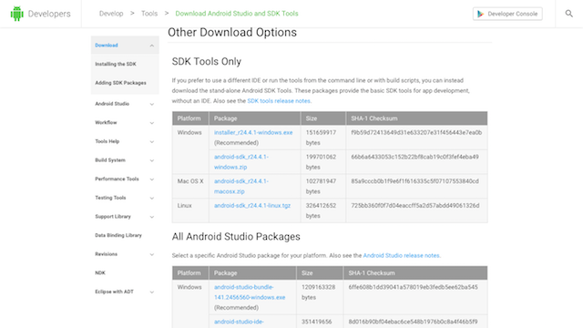
Task: Open Installing the SDK page
Action: [116, 64]
